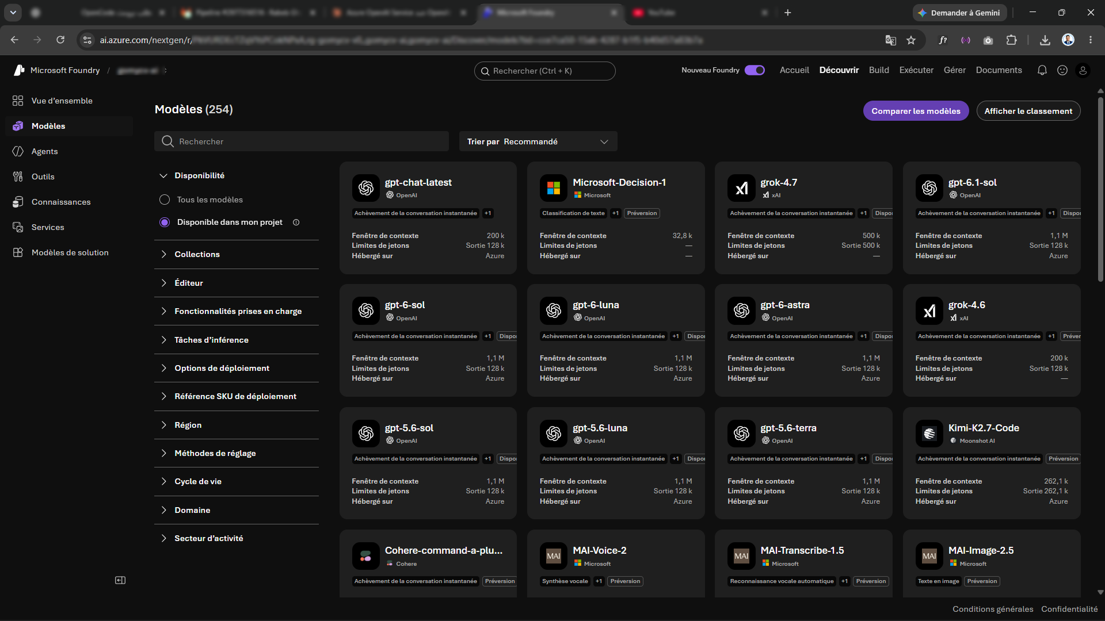Click Afficher le classement button
This screenshot has height=621, width=1105.
click(1028, 111)
